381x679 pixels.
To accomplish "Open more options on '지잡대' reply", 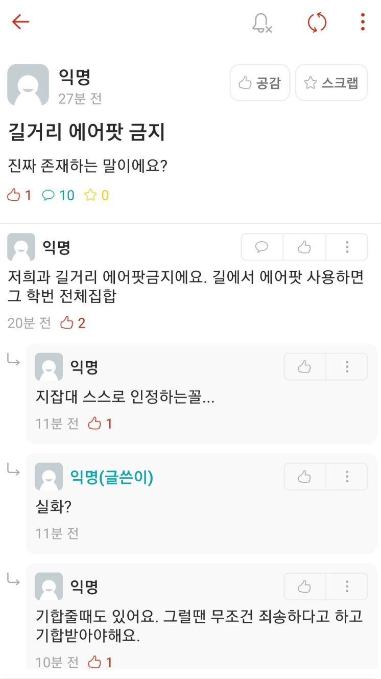I will coord(347,367).
